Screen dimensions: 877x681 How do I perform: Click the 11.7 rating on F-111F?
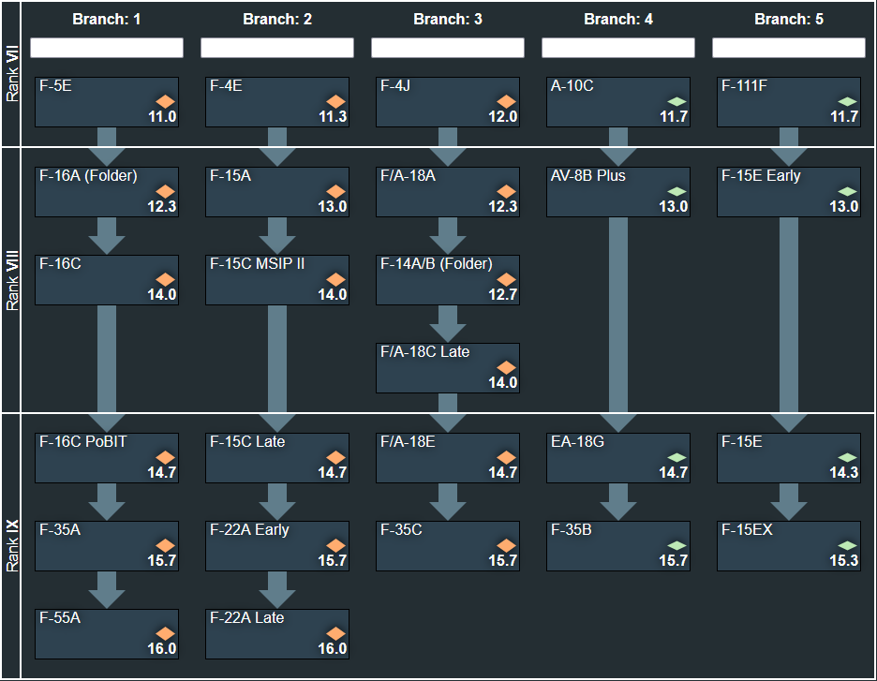(x=844, y=117)
